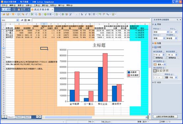Image resolution: width=183 pixels, height=124 pixels.
Task: Click the Sum function icon beside cell reference
Action: (25, 20)
